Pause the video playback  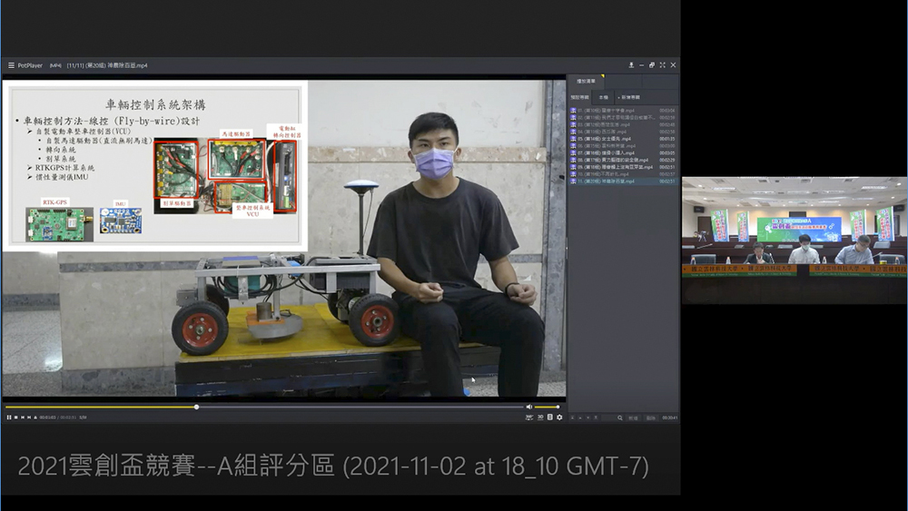point(9,417)
